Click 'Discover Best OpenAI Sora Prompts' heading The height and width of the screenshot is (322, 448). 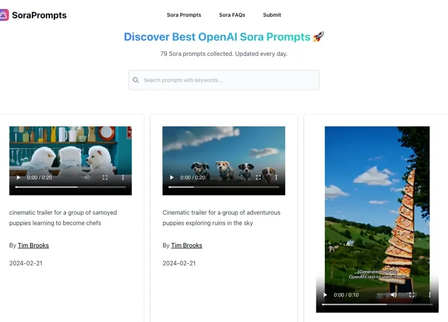pyautogui.click(x=223, y=37)
